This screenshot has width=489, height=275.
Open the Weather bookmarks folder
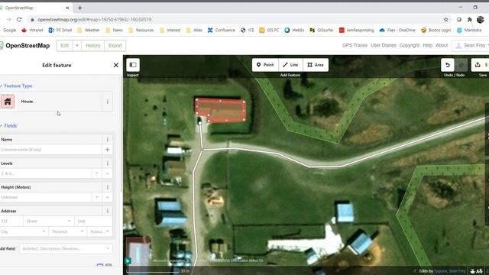[89, 31]
